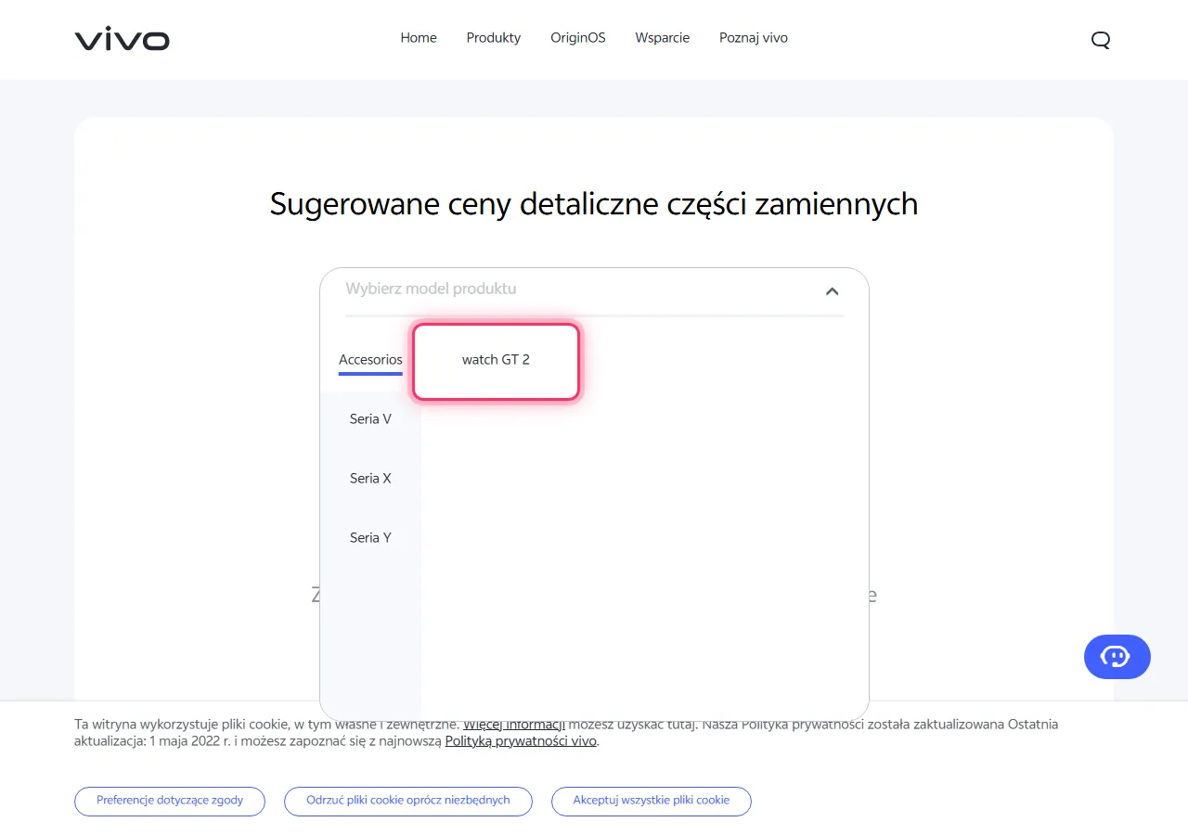Open the 'Więcej informacji' cookie link

(514, 725)
